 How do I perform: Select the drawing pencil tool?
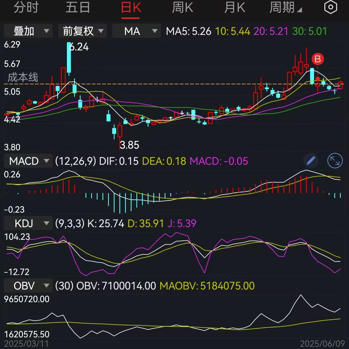pos(310,161)
